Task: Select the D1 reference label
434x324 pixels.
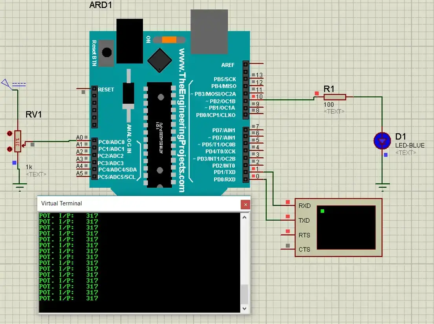Action: pyautogui.click(x=401, y=137)
